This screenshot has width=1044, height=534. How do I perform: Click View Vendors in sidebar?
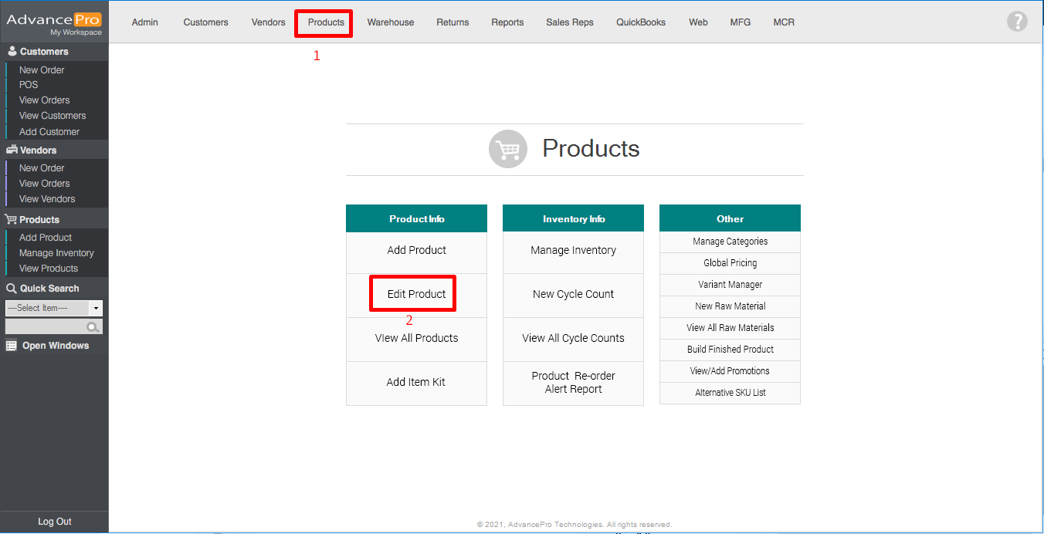(47, 199)
